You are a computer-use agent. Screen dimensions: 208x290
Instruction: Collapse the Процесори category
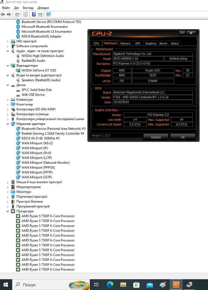point(8,211)
